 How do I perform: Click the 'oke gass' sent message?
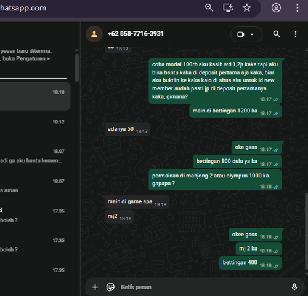tap(256, 147)
